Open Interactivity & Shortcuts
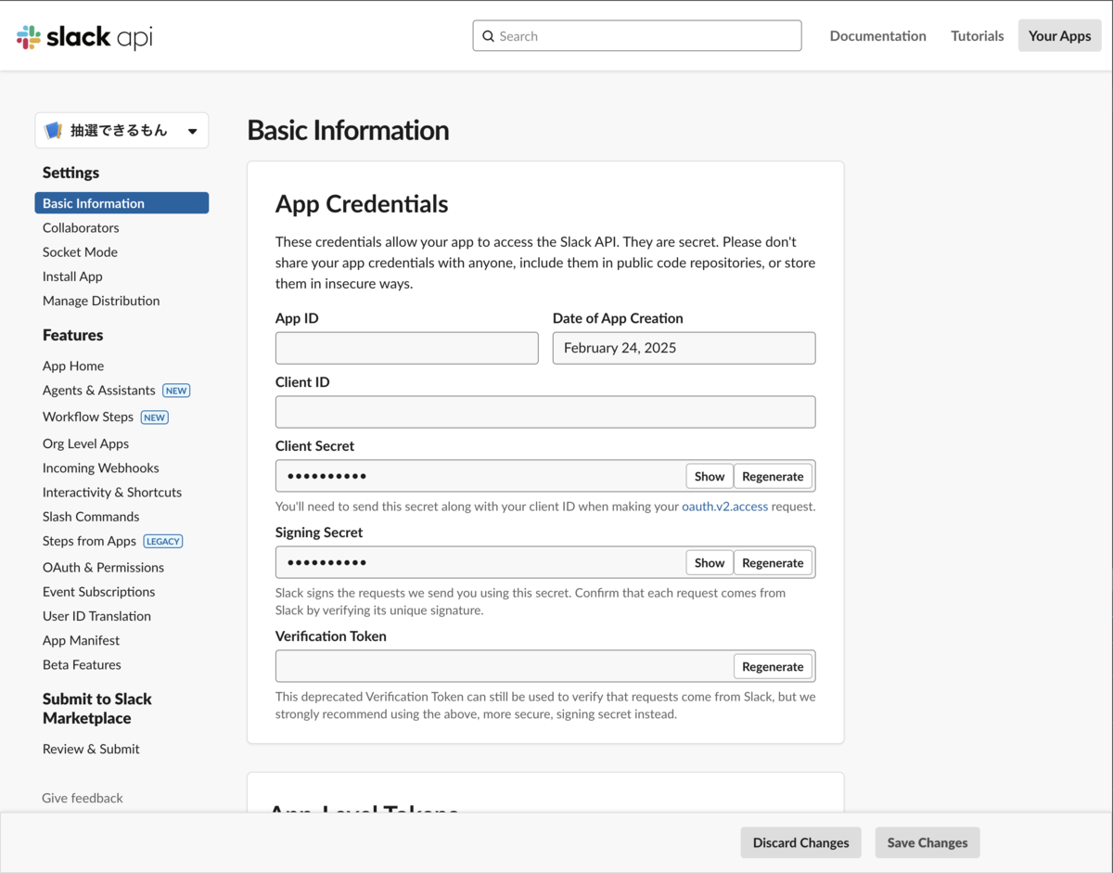Screen dimensions: 1113x873 (x=112, y=493)
